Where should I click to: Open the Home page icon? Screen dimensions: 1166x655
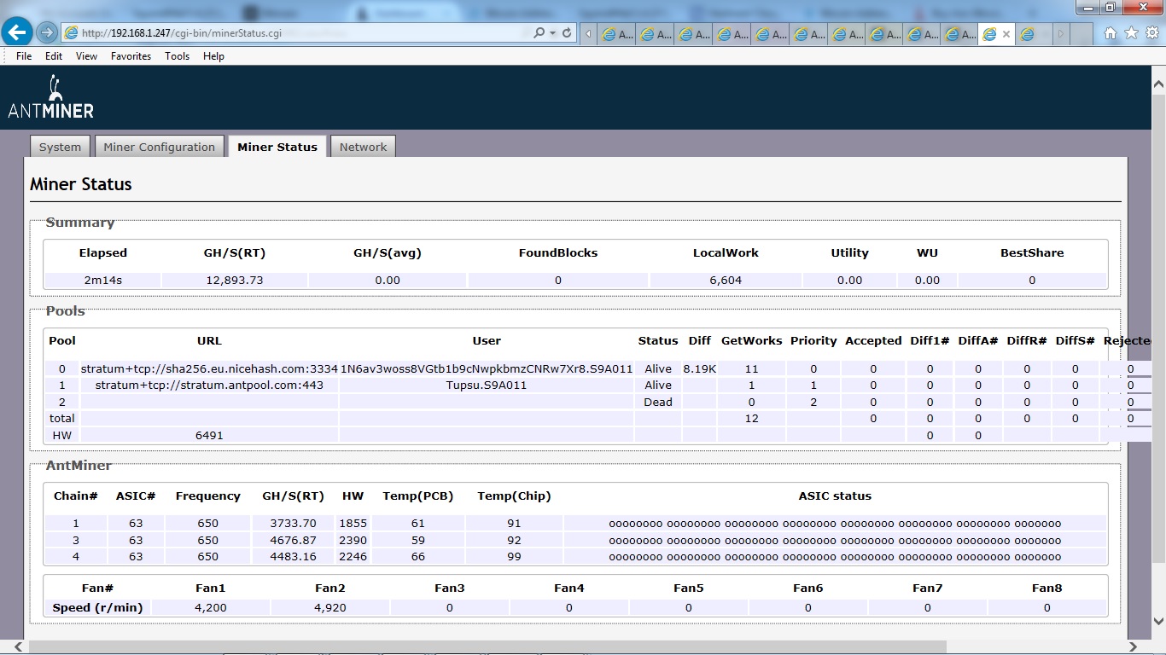[1111, 33]
